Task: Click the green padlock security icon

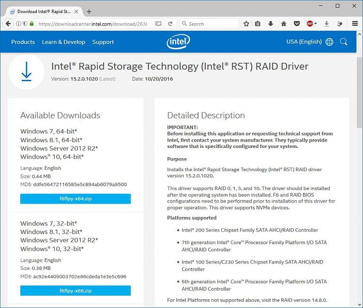Action: point(32,24)
